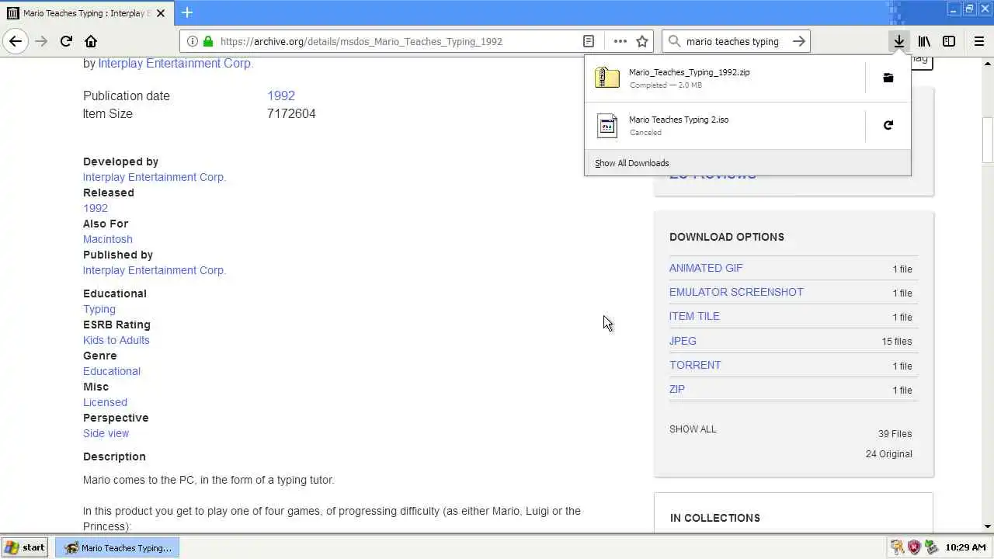Viewport: 994px width, 559px height.
Task: Open Mario_Teaches_Typing_1992.zip download entry
Action: (725, 78)
